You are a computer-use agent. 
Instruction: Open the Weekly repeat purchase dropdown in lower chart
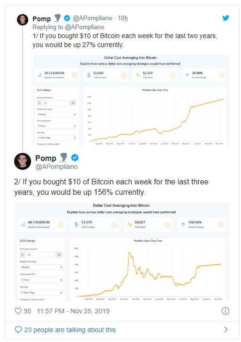[41, 267]
